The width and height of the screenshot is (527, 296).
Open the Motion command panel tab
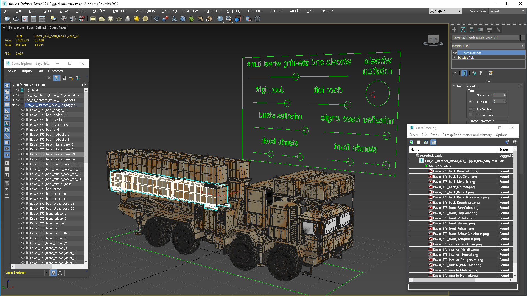481,30
